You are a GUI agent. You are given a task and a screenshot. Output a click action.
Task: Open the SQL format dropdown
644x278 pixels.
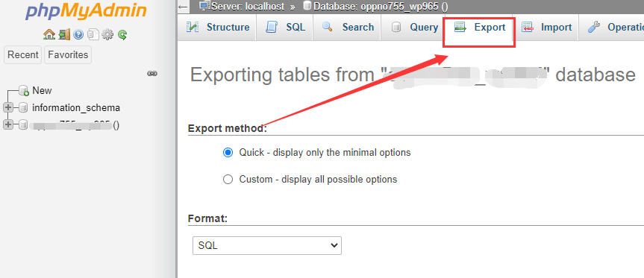(267, 245)
